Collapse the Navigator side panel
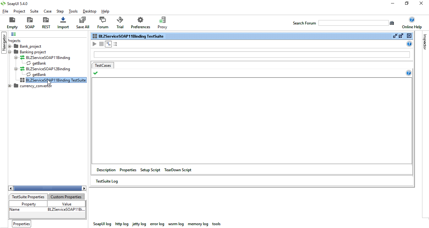Viewport: 429px width, 228px height. pyautogui.click(x=4, y=42)
